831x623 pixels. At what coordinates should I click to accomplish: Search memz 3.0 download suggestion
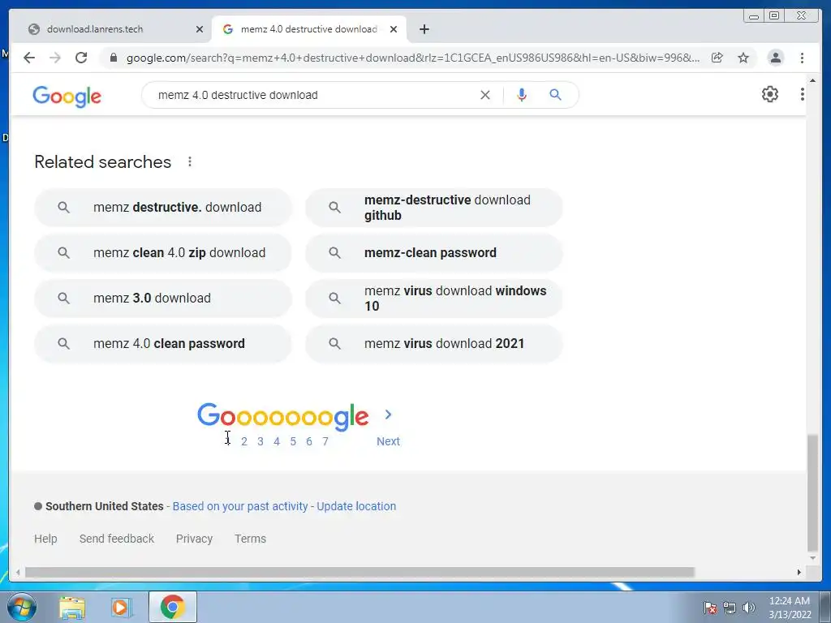point(162,299)
